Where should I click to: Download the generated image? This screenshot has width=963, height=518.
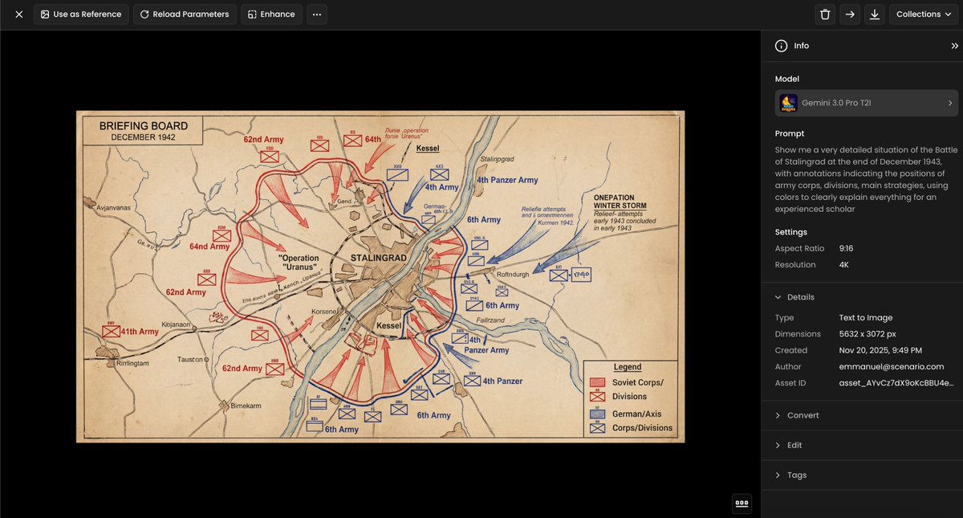point(874,14)
